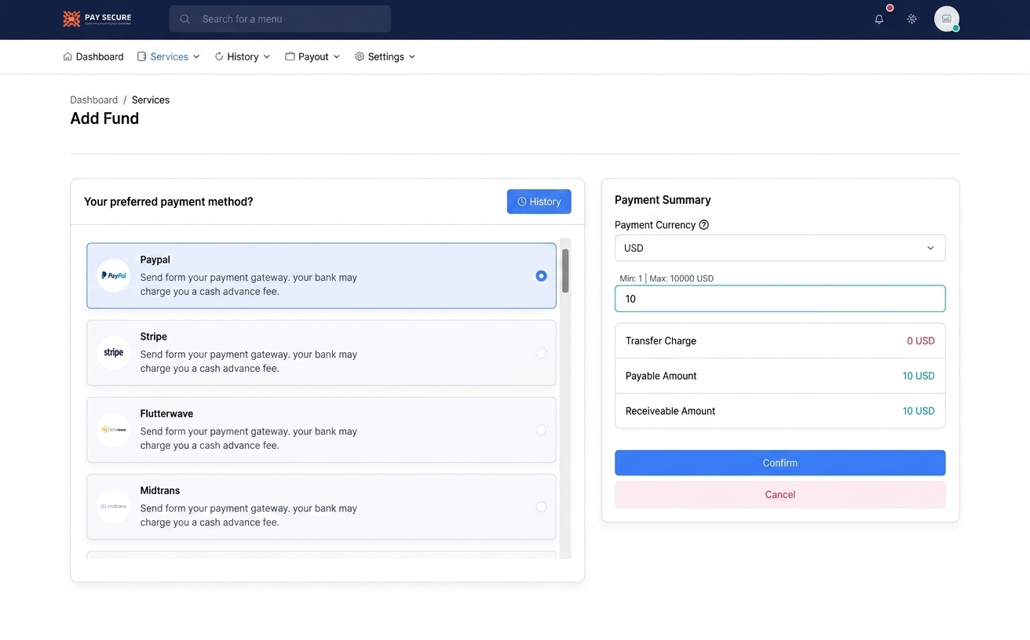
Task: Click the amount input showing 10
Action: tap(780, 299)
